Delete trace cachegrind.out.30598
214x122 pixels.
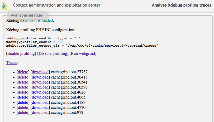coord(23,87)
